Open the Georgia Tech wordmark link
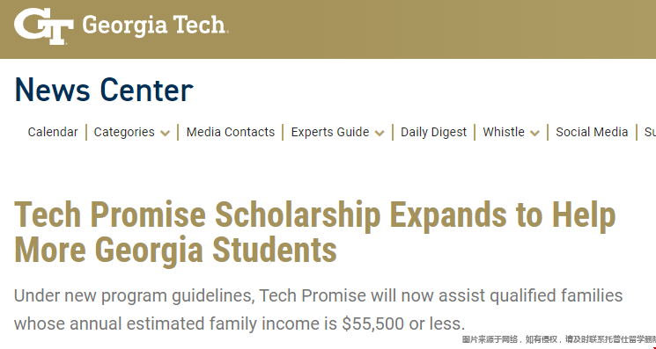The width and height of the screenshot is (656, 349). pos(155,25)
